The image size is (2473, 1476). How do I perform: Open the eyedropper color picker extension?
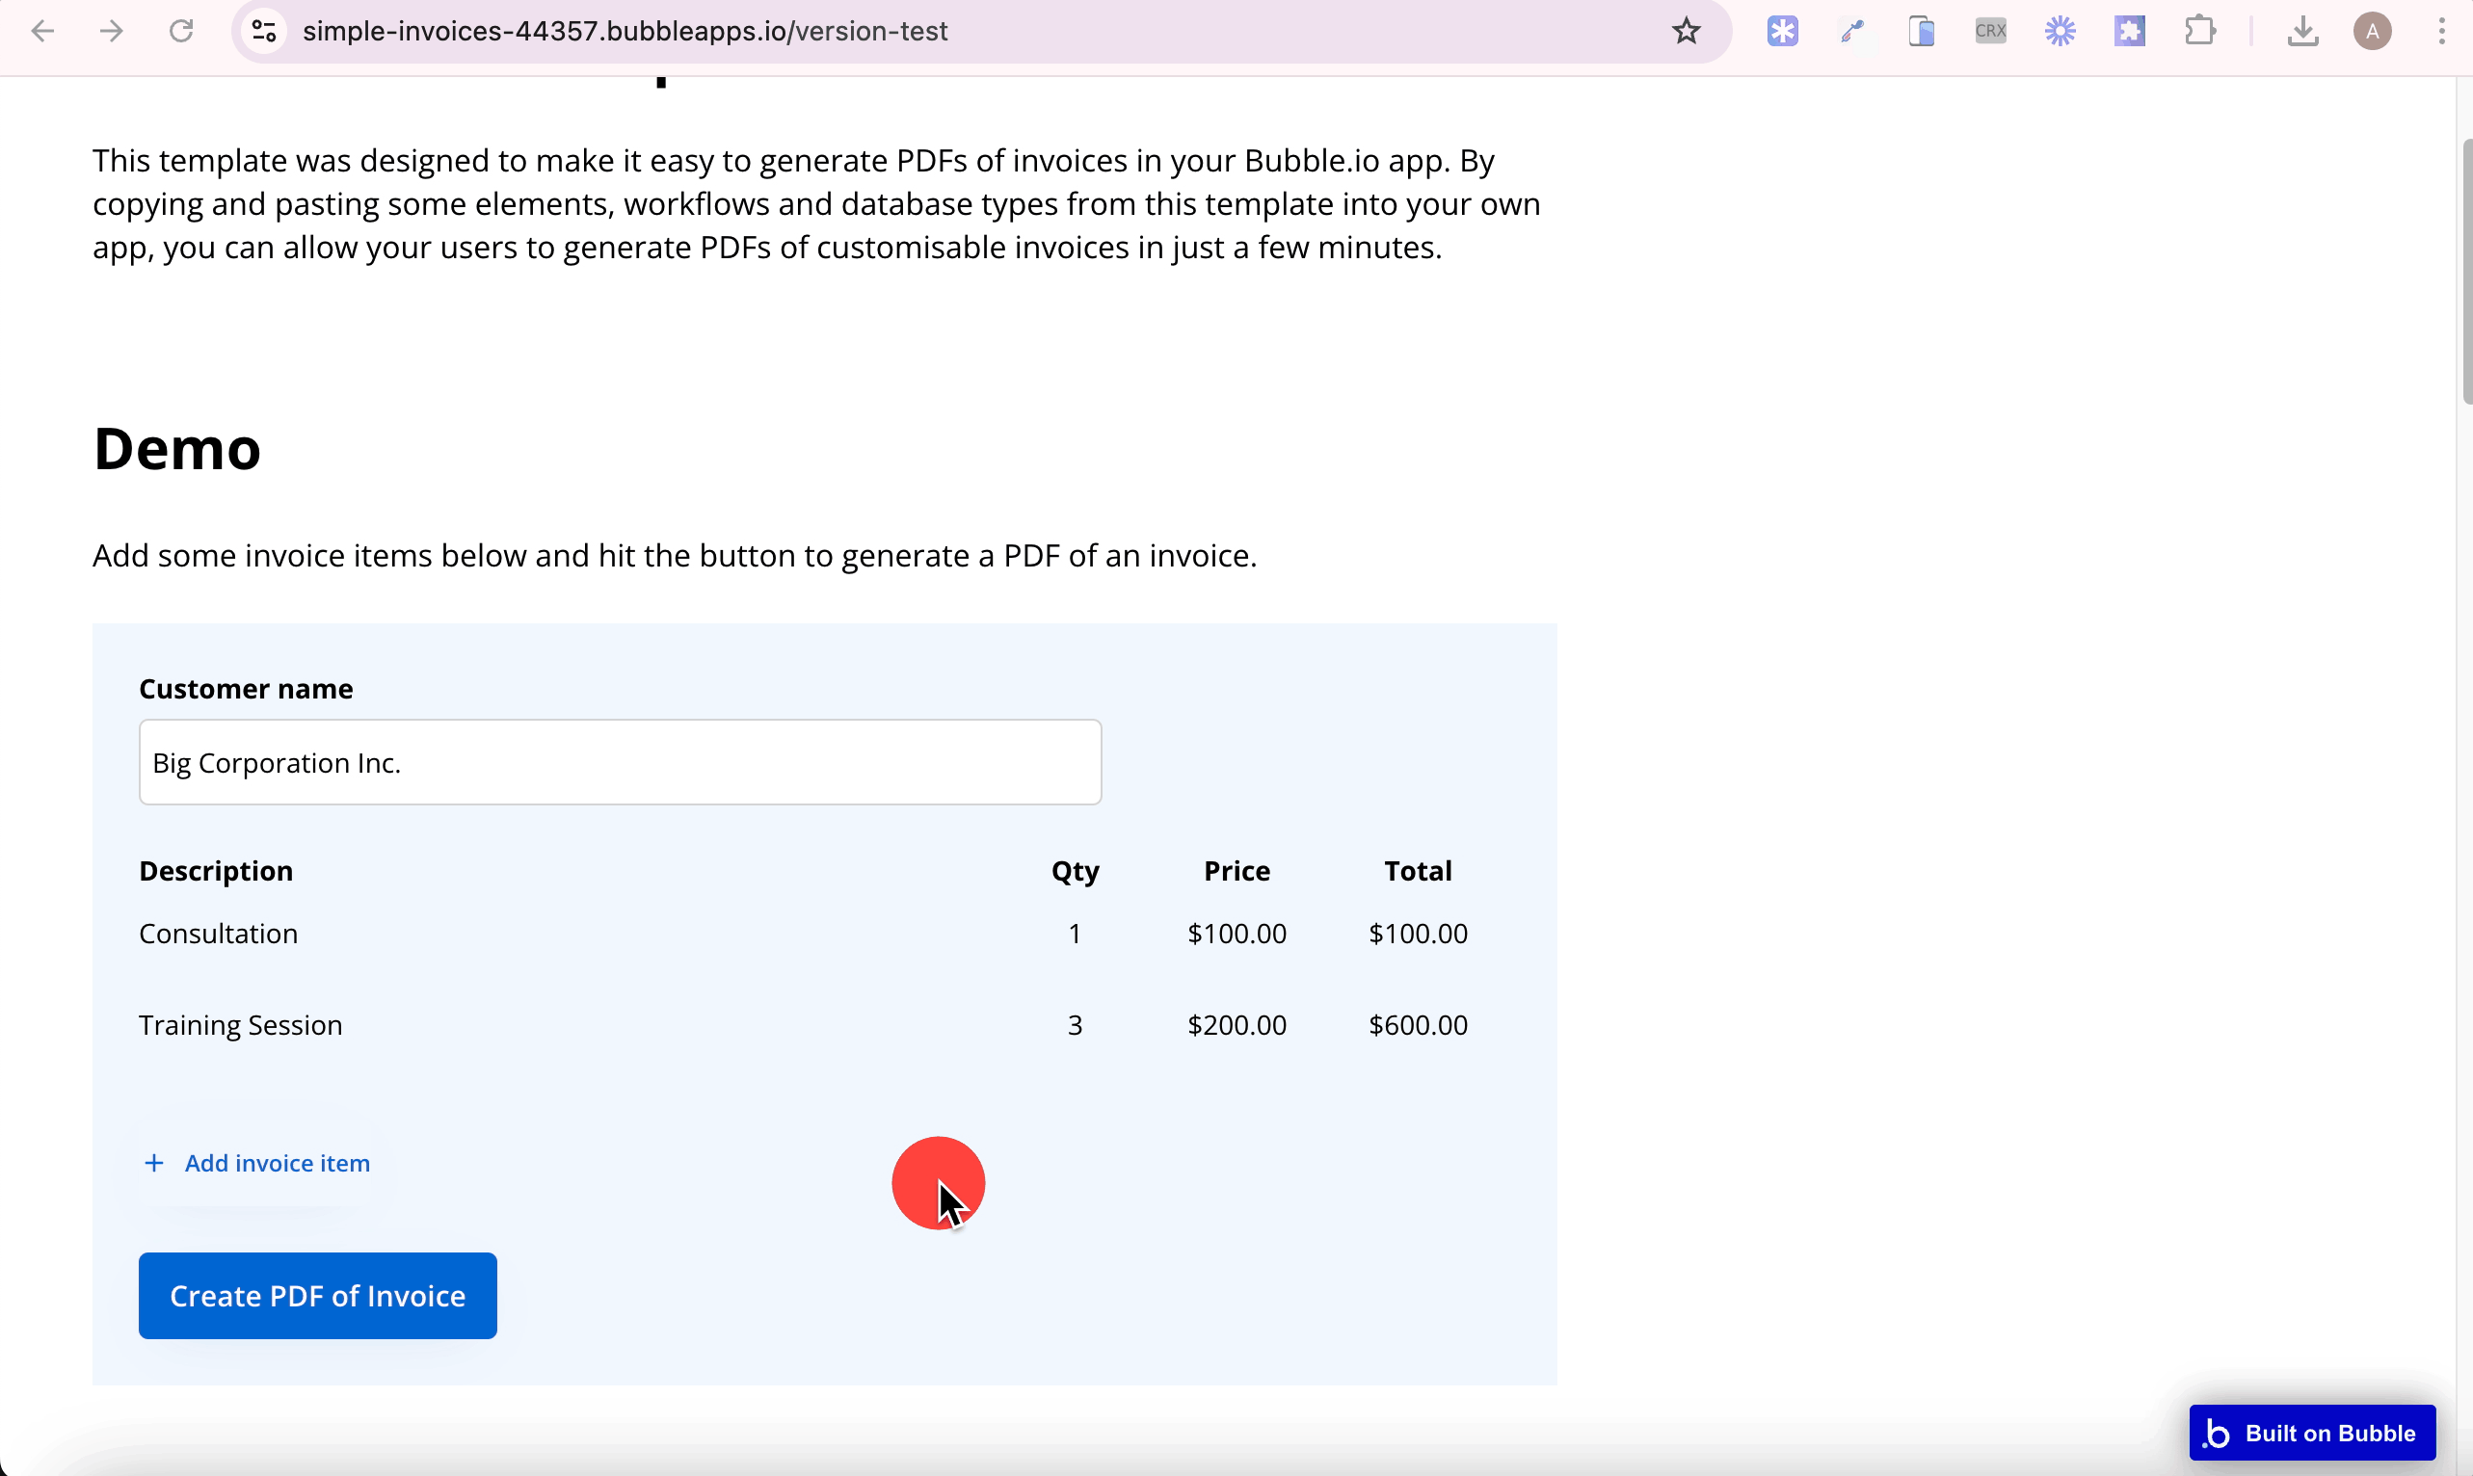[x=1851, y=32]
